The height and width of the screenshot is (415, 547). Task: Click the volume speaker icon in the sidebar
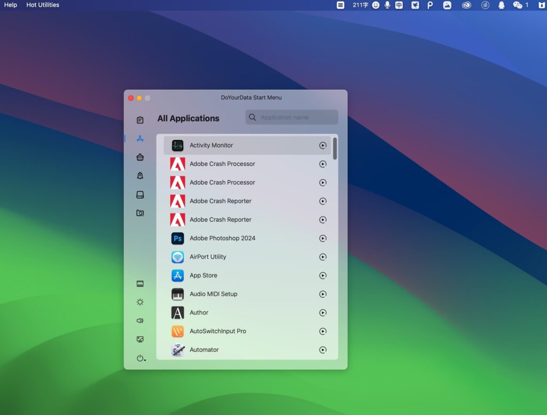click(x=139, y=320)
